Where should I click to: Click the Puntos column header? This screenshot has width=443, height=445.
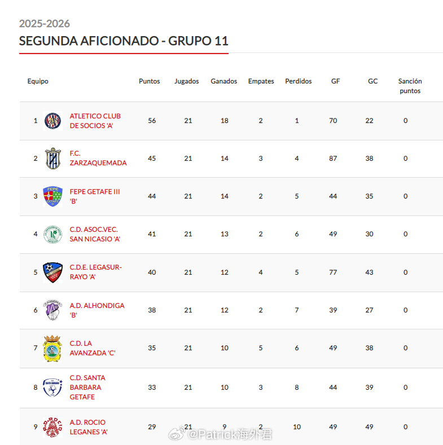[150, 81]
